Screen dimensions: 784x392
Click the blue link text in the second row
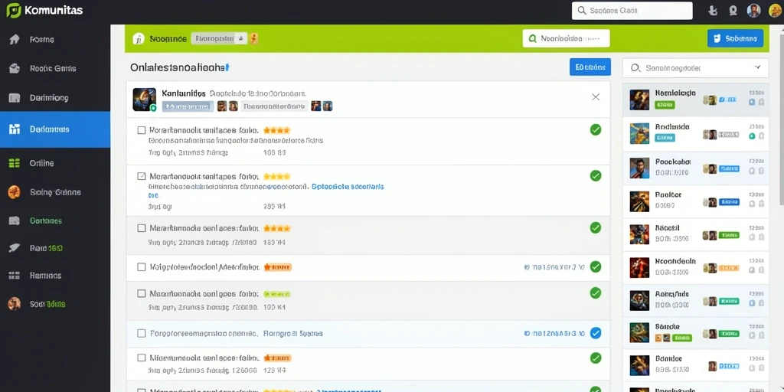[x=348, y=187]
